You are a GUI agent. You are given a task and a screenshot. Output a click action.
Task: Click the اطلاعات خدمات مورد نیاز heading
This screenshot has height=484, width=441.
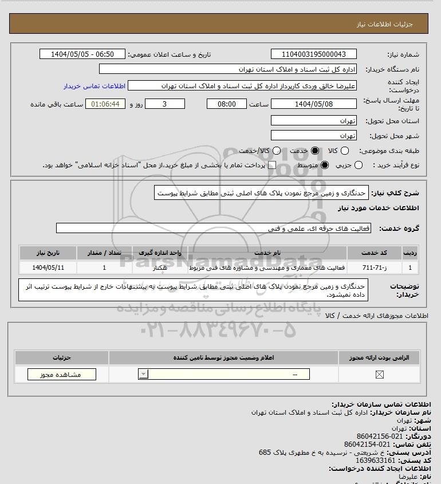(x=379, y=208)
